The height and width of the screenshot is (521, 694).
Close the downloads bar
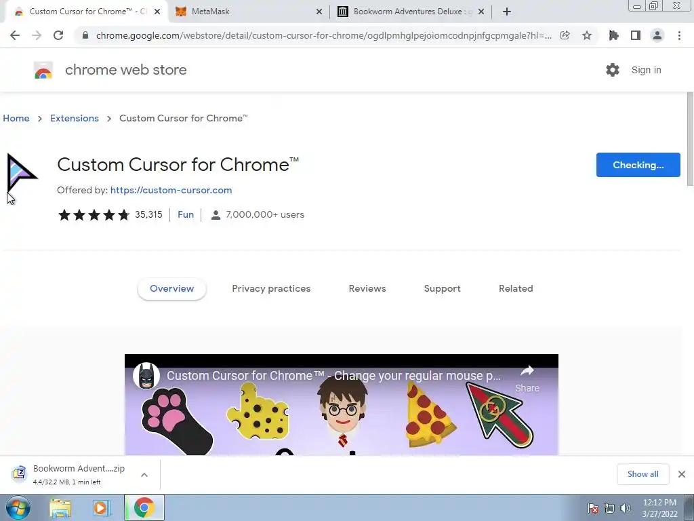coord(682,474)
